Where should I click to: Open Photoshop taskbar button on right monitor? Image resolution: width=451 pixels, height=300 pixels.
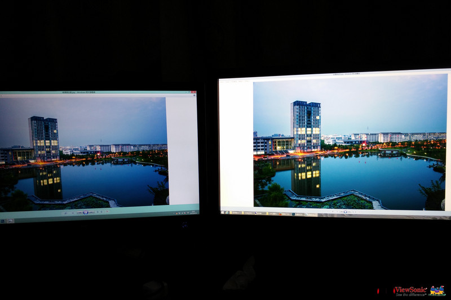[x=298, y=214]
